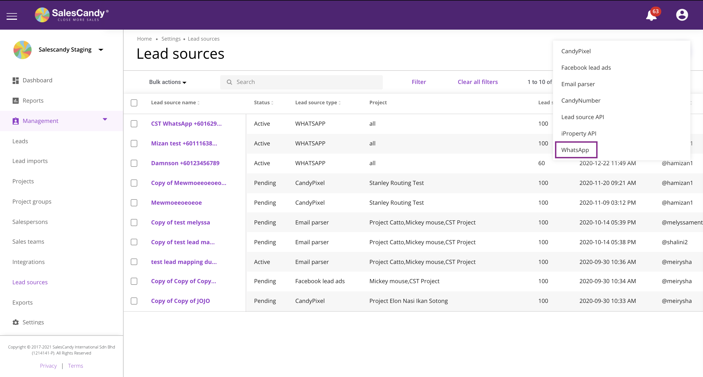Click the Settings gear icon in sidebar

pyautogui.click(x=16, y=322)
